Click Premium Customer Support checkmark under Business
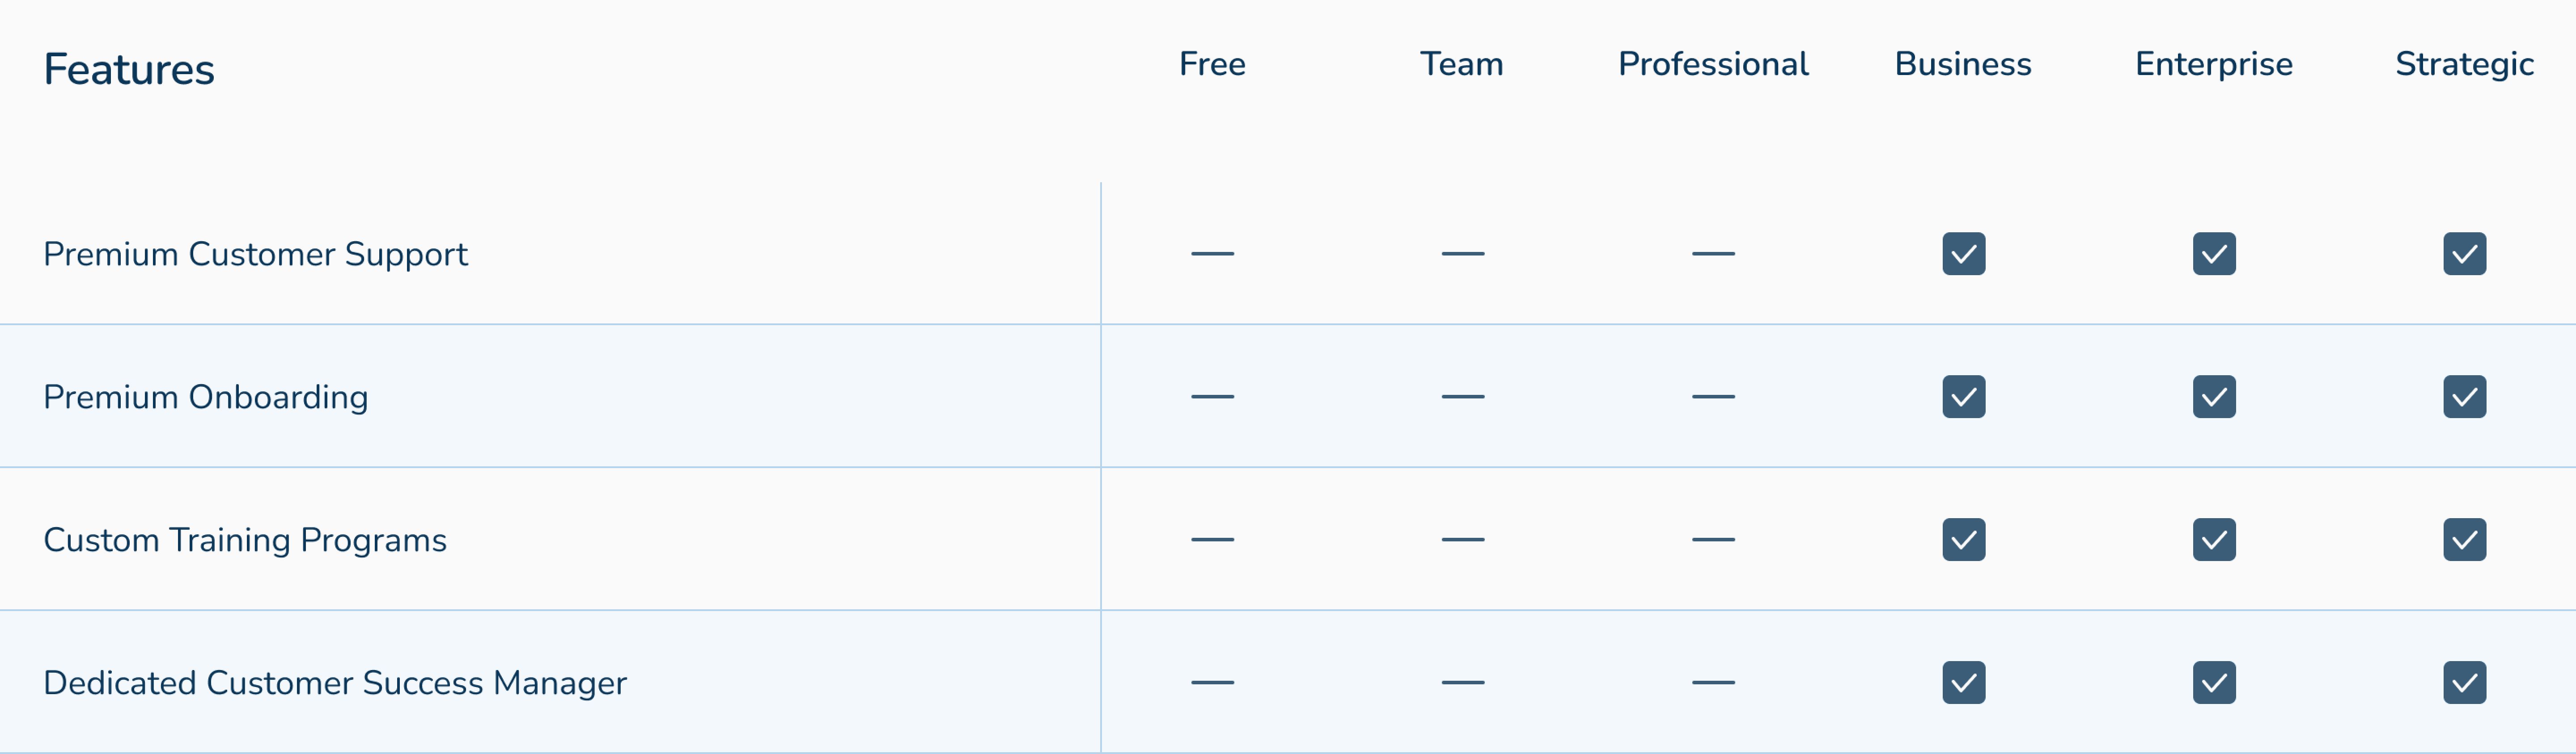Screen dimensions: 2576x754 click(1963, 254)
